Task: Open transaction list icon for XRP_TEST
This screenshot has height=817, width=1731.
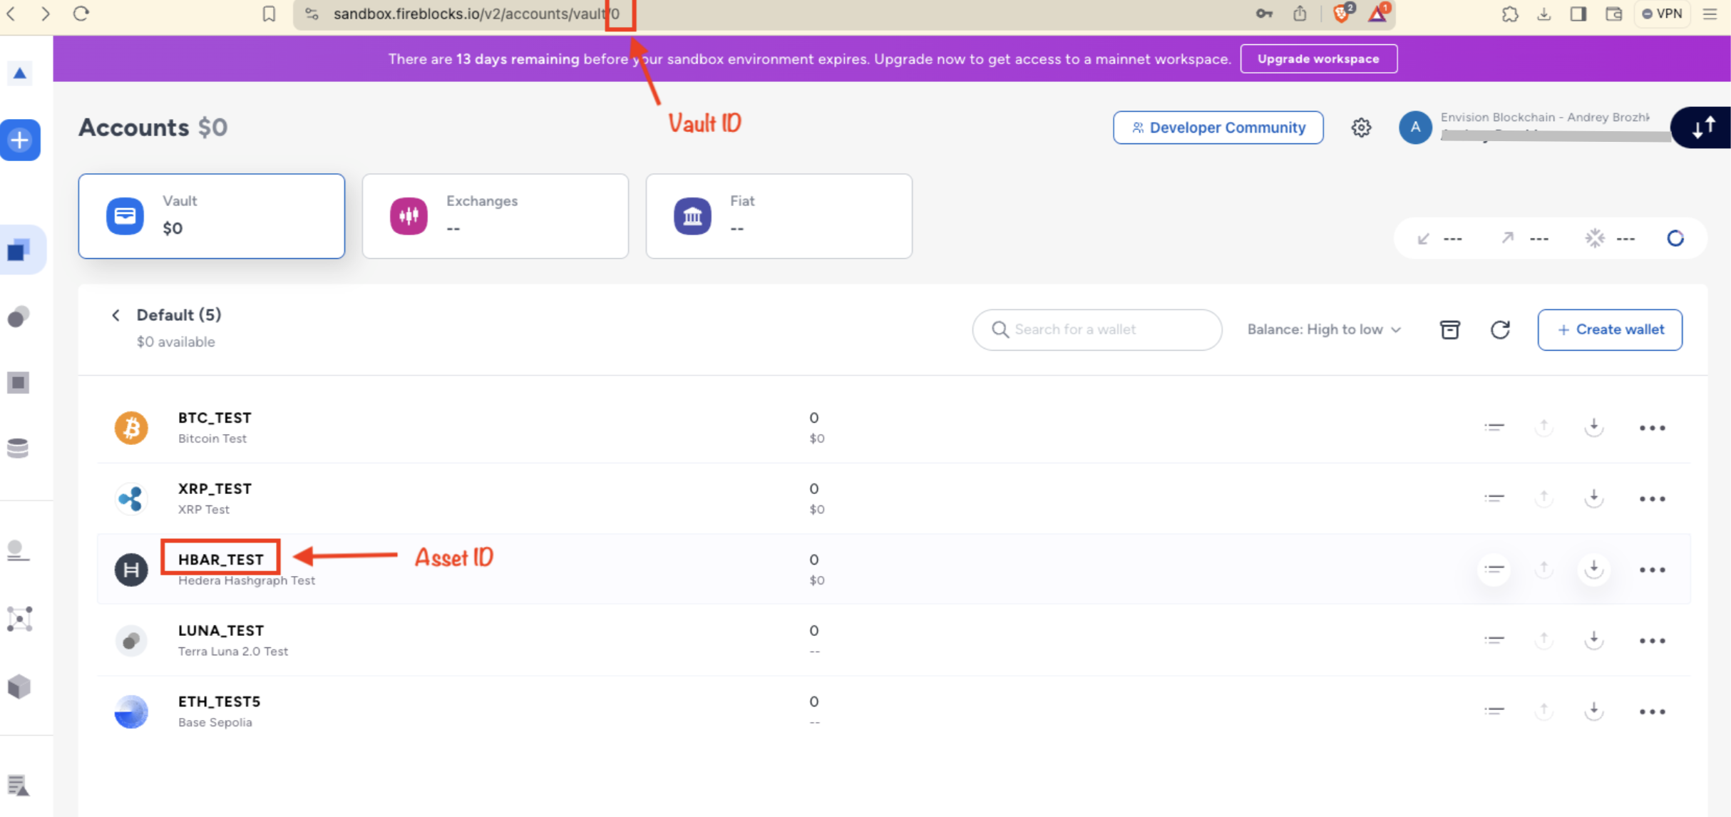Action: coord(1494,498)
